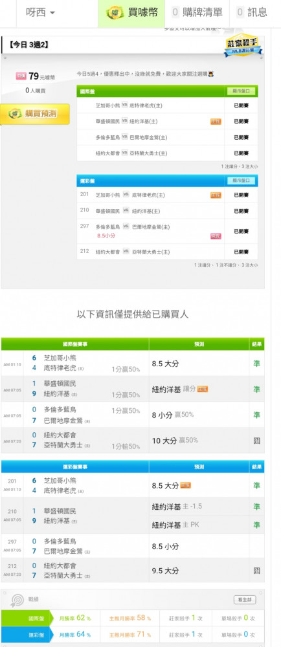Image resolution: width=281 pixels, height=647 pixels.
Task: Click 囧 result in 10 大分 row
Action: click(x=256, y=441)
